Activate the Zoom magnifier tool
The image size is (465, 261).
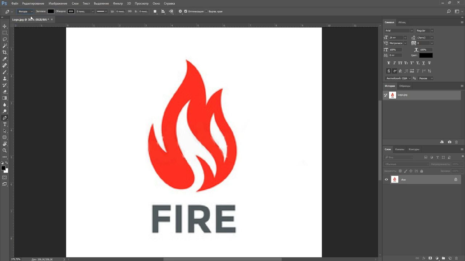click(x=5, y=150)
